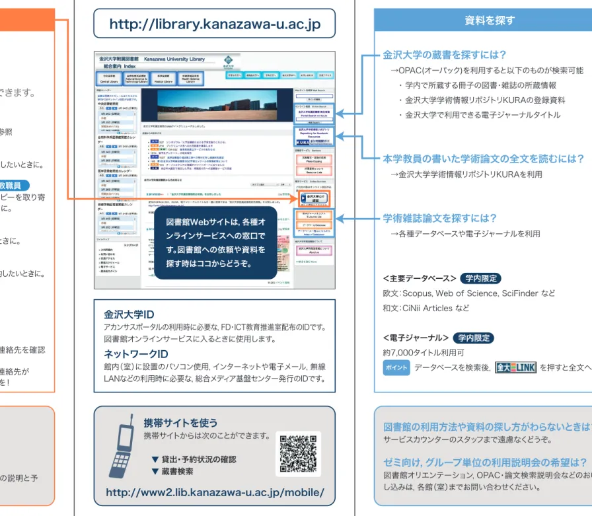The height and width of the screenshot is (516, 592).
Task: Click text →各種データベースや電子ジャーナルを利用
Action: [465, 234]
